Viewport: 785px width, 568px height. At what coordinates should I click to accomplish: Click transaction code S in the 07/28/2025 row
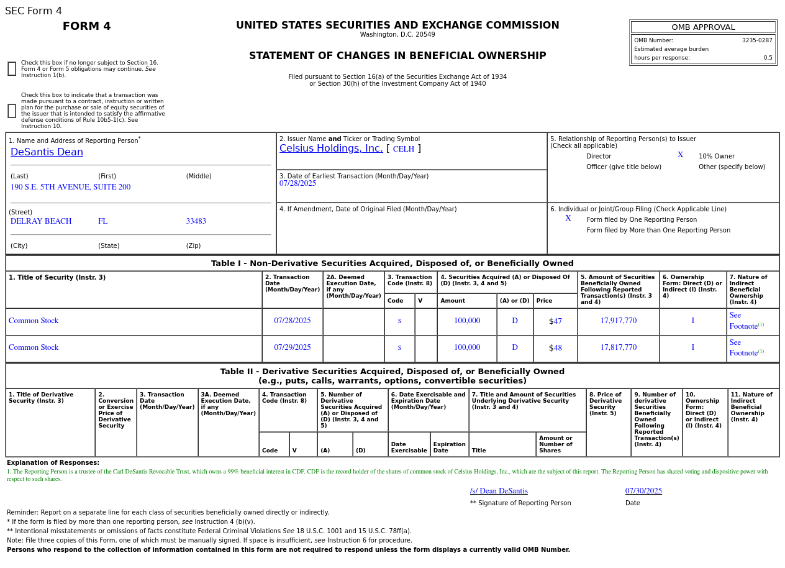(x=399, y=321)
